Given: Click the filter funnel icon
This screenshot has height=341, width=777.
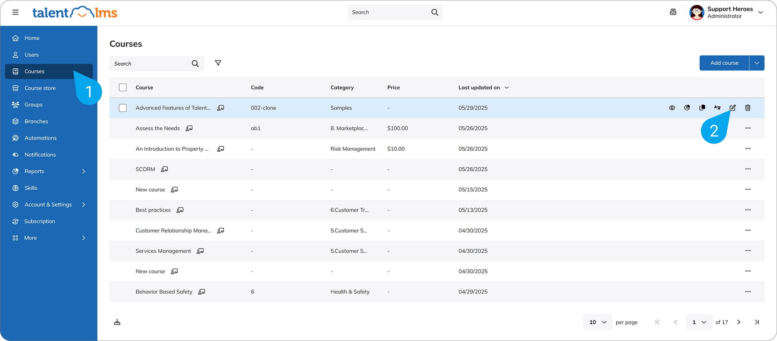Looking at the screenshot, I should click(218, 63).
